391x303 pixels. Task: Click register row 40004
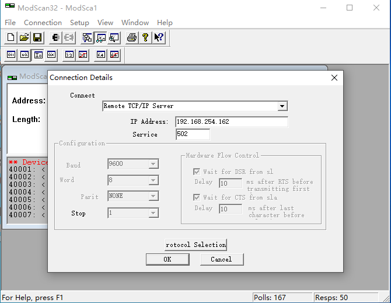(x=28, y=192)
